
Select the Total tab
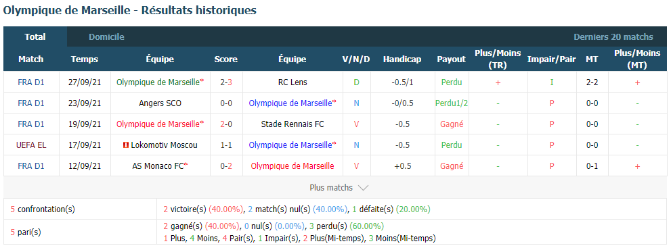click(35, 37)
